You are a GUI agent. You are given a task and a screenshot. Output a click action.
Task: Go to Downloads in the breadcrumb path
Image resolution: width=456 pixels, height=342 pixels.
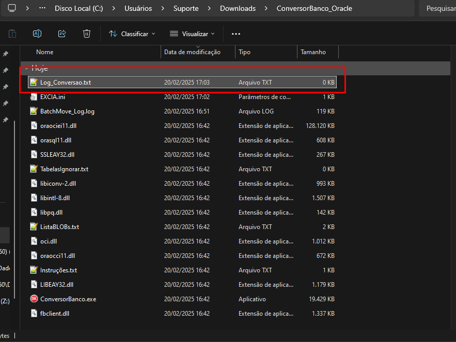(x=238, y=8)
